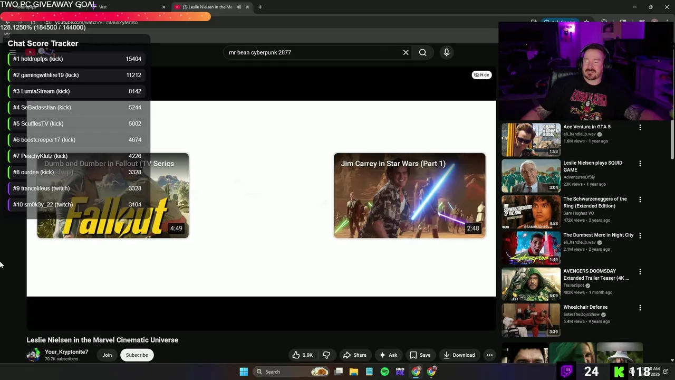Open Ace Ventura in GTA 5 thumbnail
Screen dimensions: 675x380
pyautogui.click(x=531, y=140)
